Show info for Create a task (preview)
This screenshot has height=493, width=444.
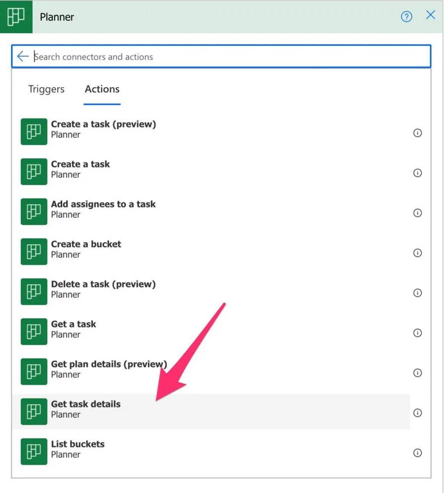417,133
